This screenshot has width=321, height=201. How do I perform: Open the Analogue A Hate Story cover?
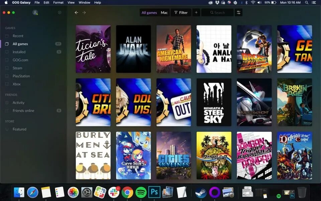tap(214, 49)
